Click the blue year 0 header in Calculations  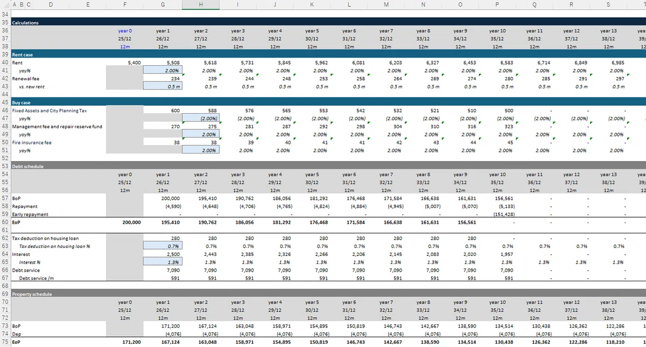[x=125, y=31]
